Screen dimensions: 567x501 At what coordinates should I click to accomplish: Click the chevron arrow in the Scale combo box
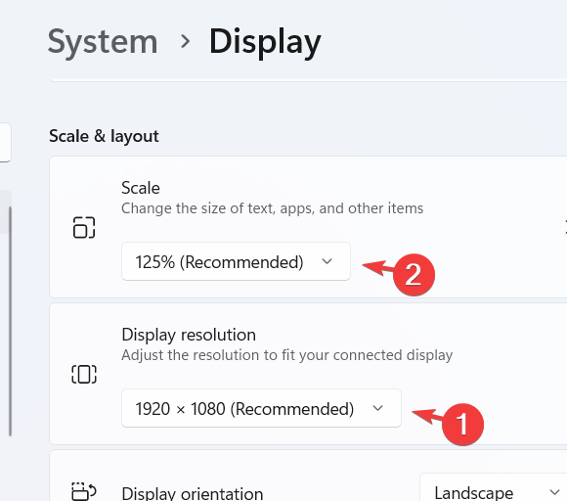coord(327,261)
